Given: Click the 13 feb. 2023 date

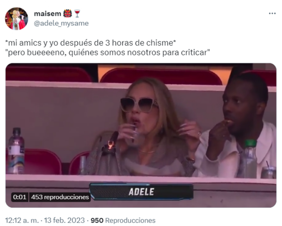Looking at the screenshot, I should (x=65, y=220).
